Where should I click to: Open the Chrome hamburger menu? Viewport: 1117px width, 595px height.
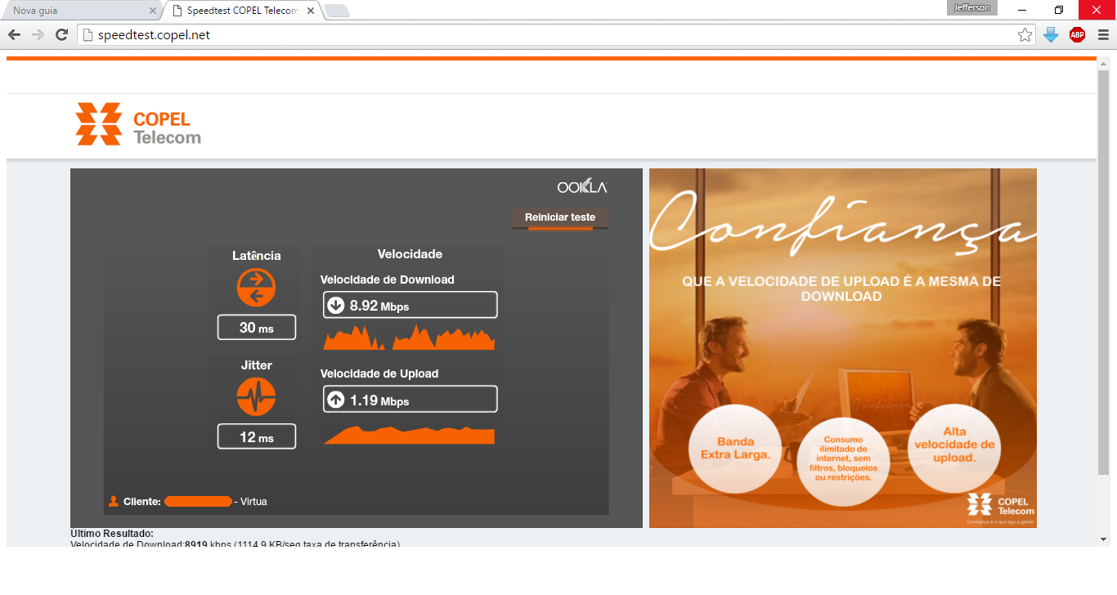coord(1103,34)
